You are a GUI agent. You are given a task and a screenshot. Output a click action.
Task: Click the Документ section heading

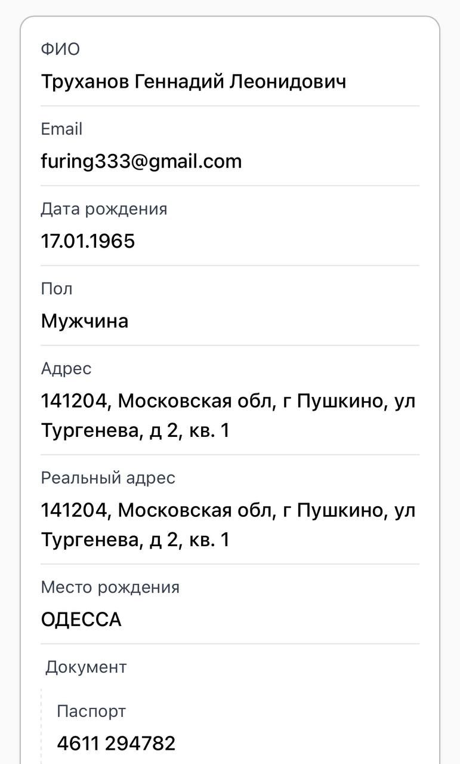click(x=86, y=667)
